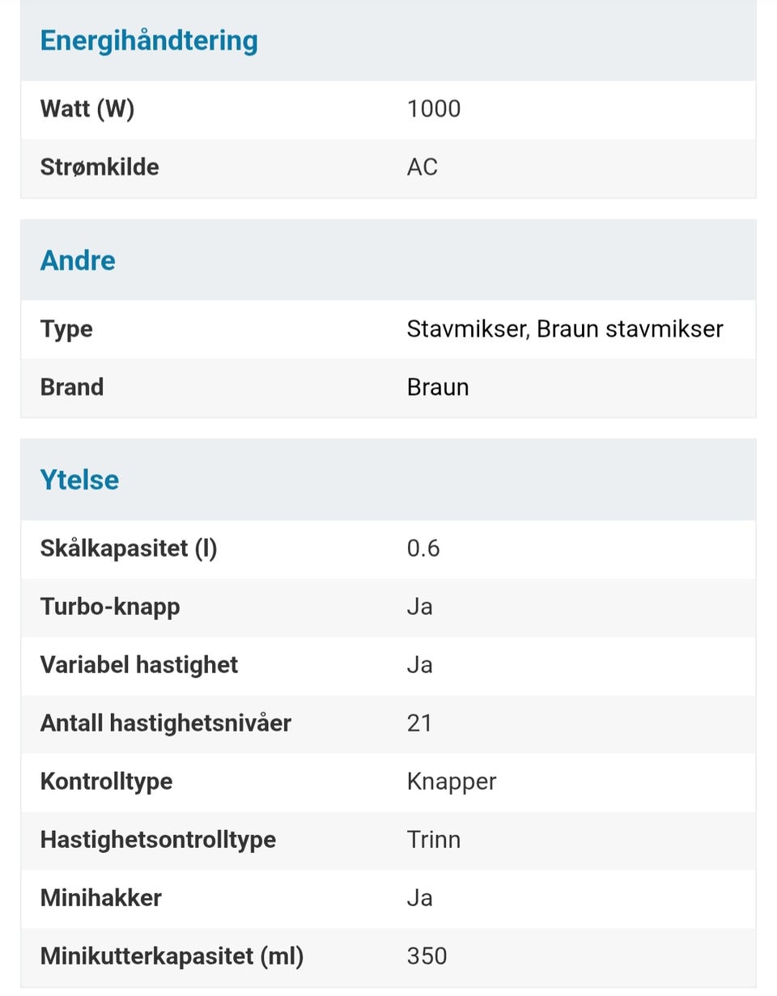Viewport: 777px width, 996px height.
Task: Click the Strømkilde label
Action: (100, 167)
